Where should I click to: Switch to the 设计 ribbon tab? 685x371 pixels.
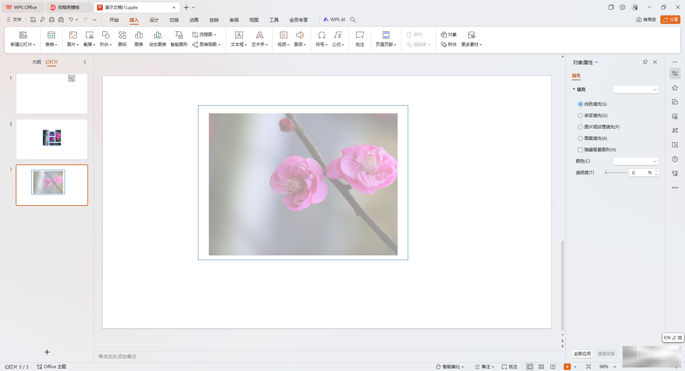point(154,20)
